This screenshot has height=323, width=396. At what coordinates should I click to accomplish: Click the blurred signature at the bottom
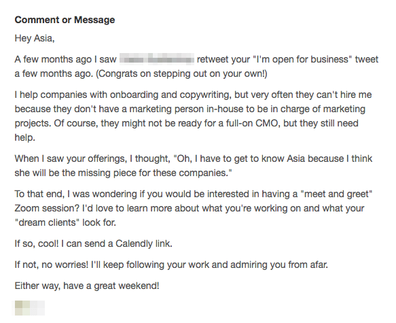click(x=29, y=308)
